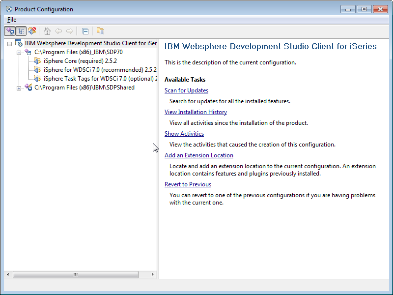Toggle Show Disabled Features toolbar button
Image resolution: width=393 pixels, height=295 pixels.
point(32,31)
